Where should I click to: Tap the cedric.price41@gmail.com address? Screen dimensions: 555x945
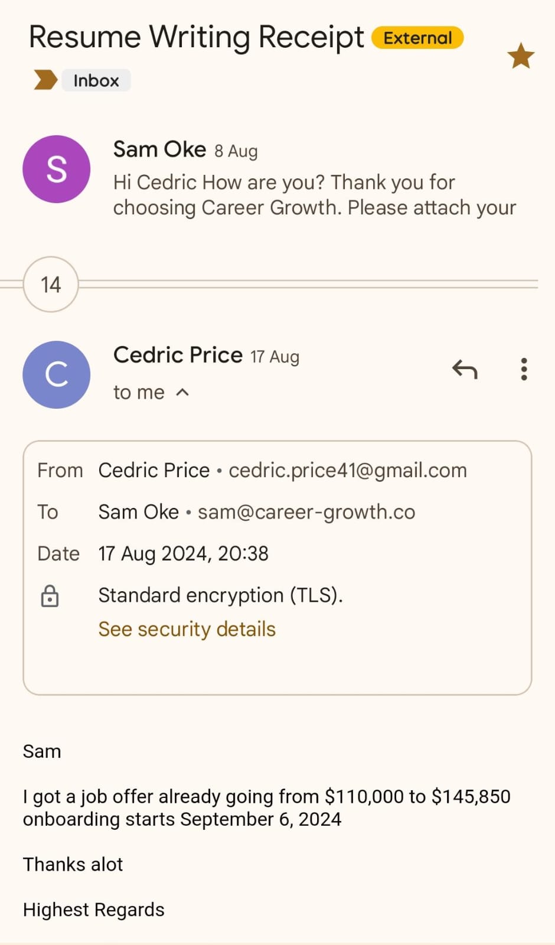pyautogui.click(x=347, y=470)
